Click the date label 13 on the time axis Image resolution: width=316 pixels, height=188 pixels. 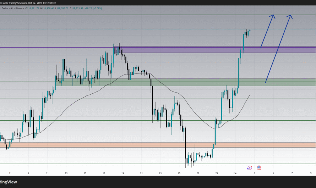click(66, 173)
